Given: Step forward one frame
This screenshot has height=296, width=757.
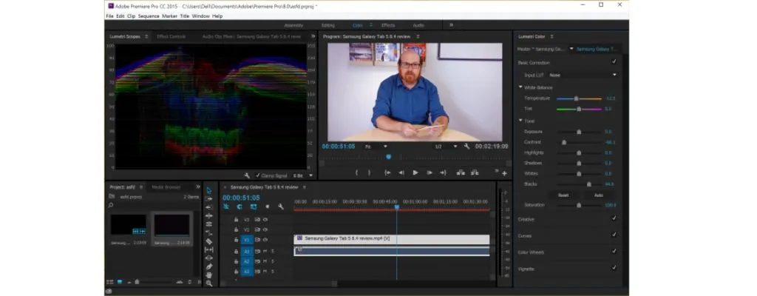Looking at the screenshot, I should [430, 172].
